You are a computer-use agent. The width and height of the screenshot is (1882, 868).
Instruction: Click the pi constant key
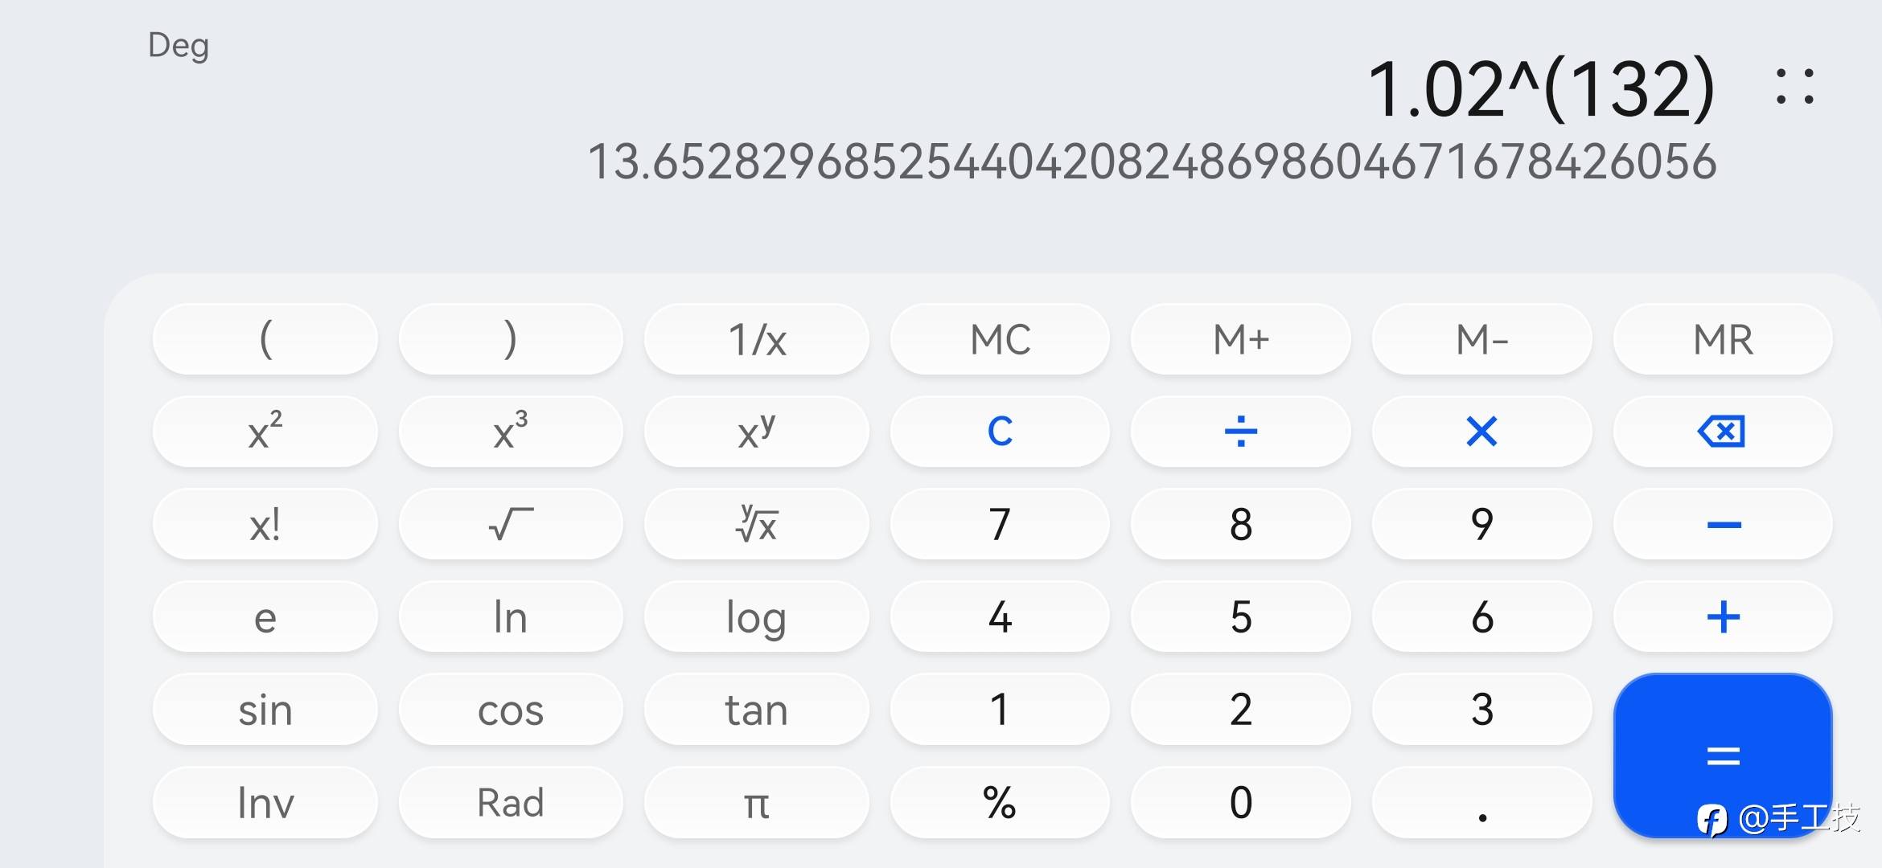(x=757, y=802)
